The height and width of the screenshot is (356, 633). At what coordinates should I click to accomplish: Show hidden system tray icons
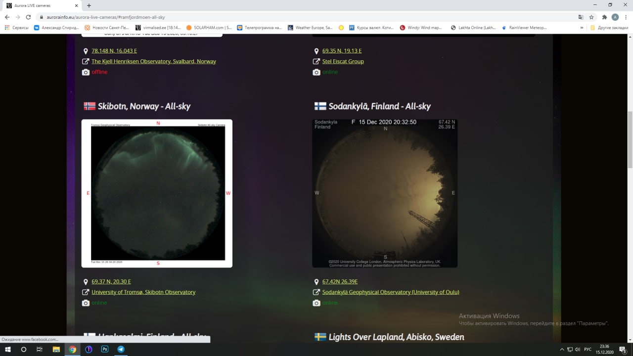[562, 349]
